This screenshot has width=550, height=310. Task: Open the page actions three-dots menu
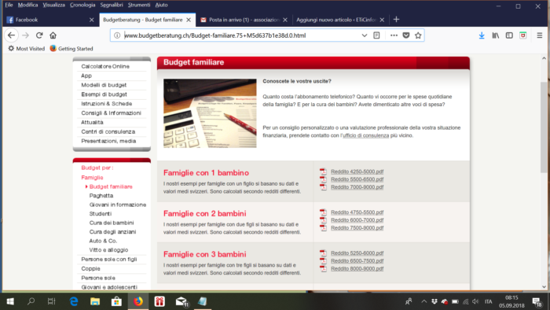394,35
